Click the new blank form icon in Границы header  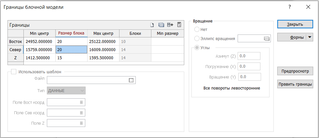152,25
